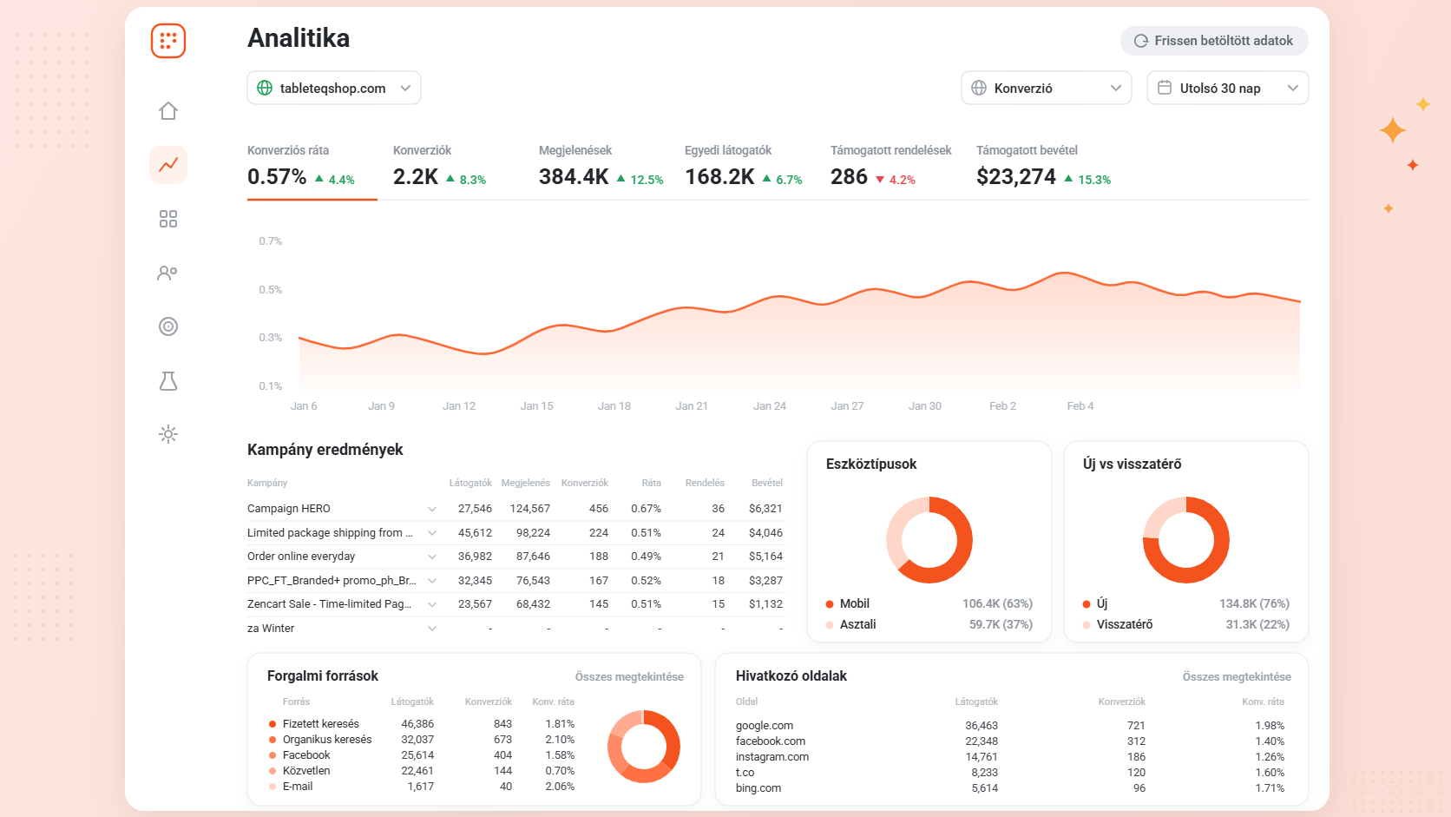Open the settings gear sidebar icon
Viewport: 1451px width, 817px height.
coord(168,434)
